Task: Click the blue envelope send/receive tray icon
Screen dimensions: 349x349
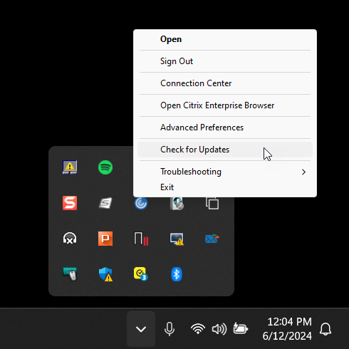Action: click(212, 239)
